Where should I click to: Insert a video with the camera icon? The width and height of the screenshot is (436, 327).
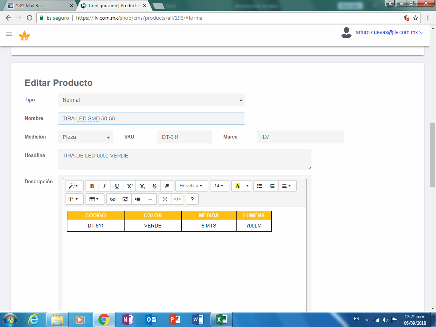[x=138, y=199]
